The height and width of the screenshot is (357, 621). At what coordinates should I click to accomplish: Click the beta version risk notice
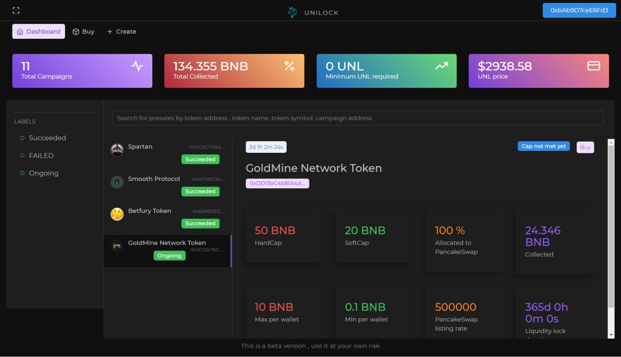coord(310,346)
